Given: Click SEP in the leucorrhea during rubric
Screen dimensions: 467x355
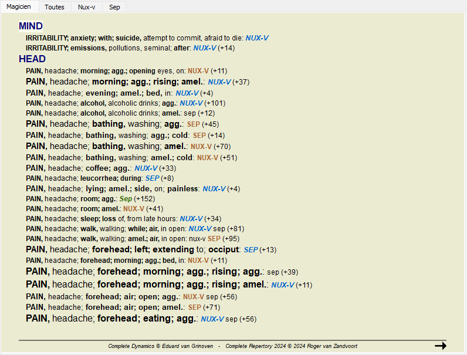Looking at the screenshot, I should pyautogui.click(x=152, y=178).
